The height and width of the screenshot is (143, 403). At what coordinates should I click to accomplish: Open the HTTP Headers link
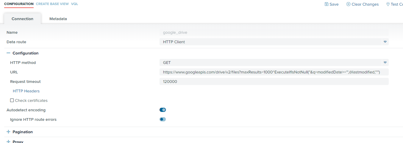point(26,91)
